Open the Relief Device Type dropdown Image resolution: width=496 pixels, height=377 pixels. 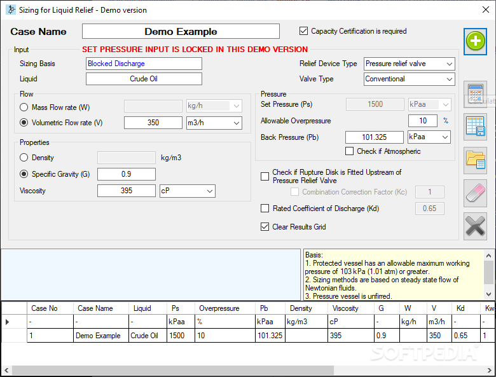(x=449, y=64)
